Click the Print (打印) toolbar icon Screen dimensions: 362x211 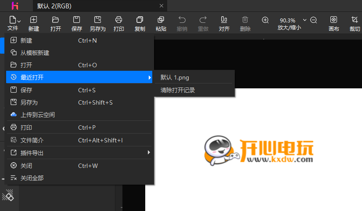pos(118,20)
